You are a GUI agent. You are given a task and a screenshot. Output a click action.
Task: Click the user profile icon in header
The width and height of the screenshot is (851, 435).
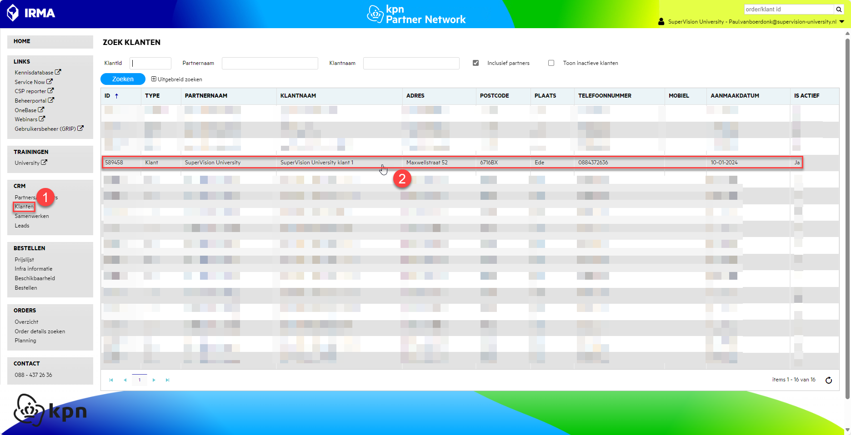click(661, 21)
